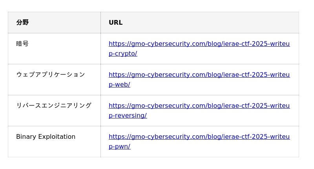Viewport: 314px width, 169px height.
Task: Open the ierae-ctf-2025 pwn writeup link
Action: point(199,137)
